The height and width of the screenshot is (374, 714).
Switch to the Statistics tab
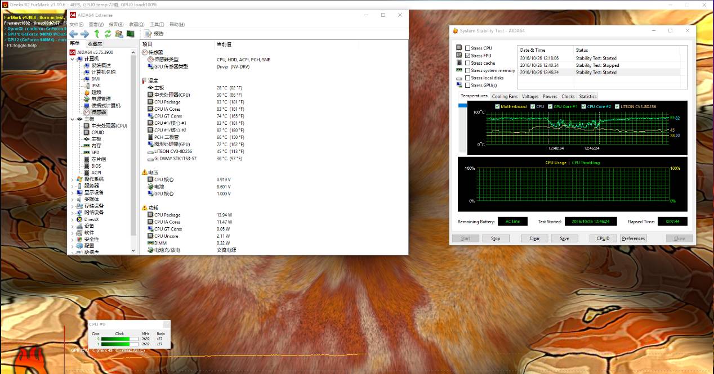pyautogui.click(x=587, y=96)
